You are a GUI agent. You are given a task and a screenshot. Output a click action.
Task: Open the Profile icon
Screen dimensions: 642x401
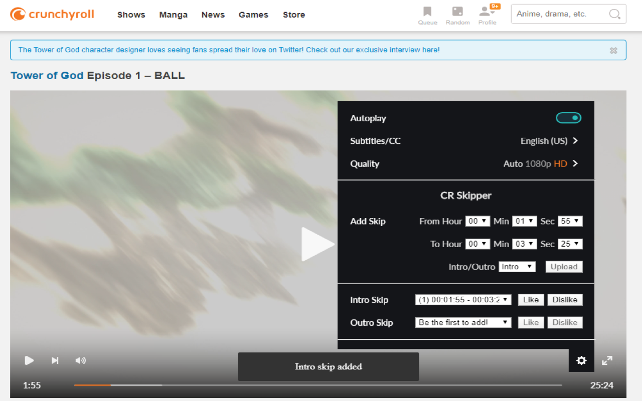tap(487, 15)
